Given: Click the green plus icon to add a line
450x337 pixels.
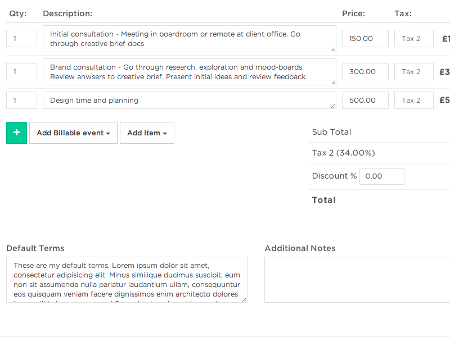Looking at the screenshot, I should point(16,133).
